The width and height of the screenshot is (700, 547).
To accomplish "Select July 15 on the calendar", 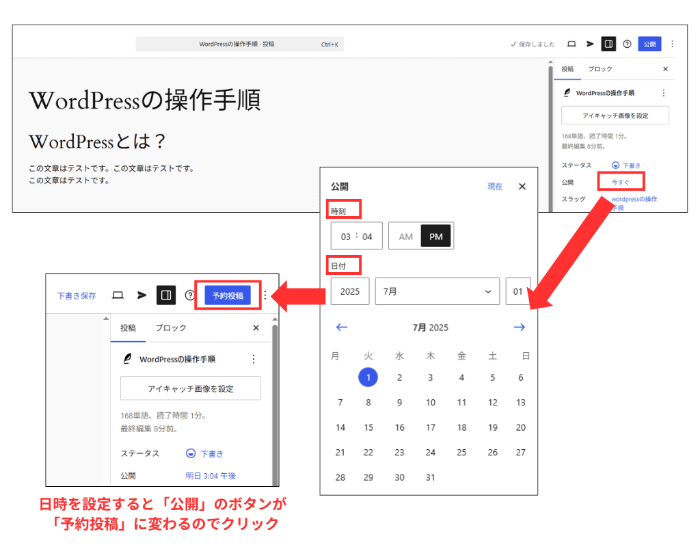I will tap(368, 427).
